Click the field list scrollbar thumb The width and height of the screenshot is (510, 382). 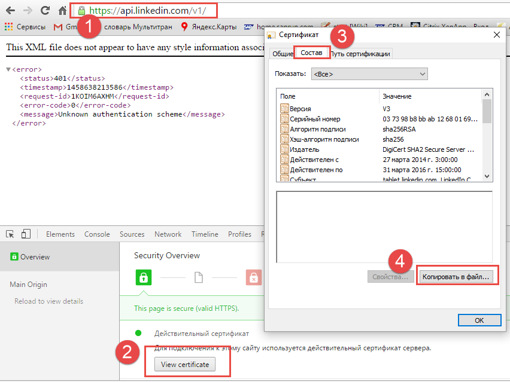tap(487, 111)
